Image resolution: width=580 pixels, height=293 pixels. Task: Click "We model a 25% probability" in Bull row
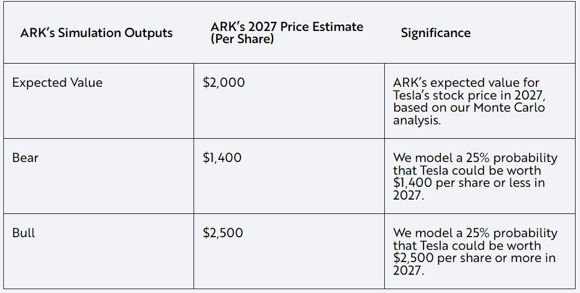coord(475,233)
